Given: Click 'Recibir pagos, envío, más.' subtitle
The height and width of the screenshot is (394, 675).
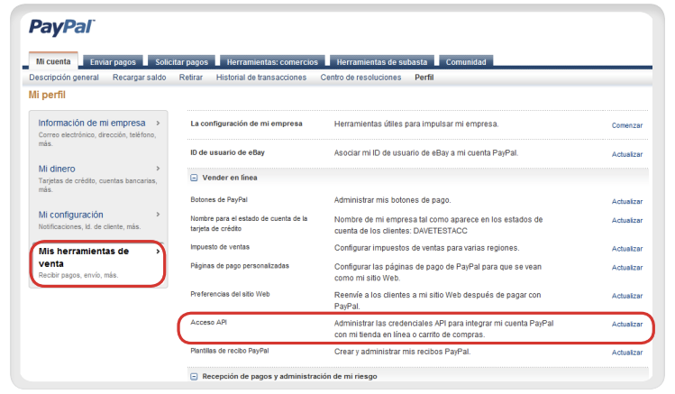Looking at the screenshot, I should (x=78, y=275).
